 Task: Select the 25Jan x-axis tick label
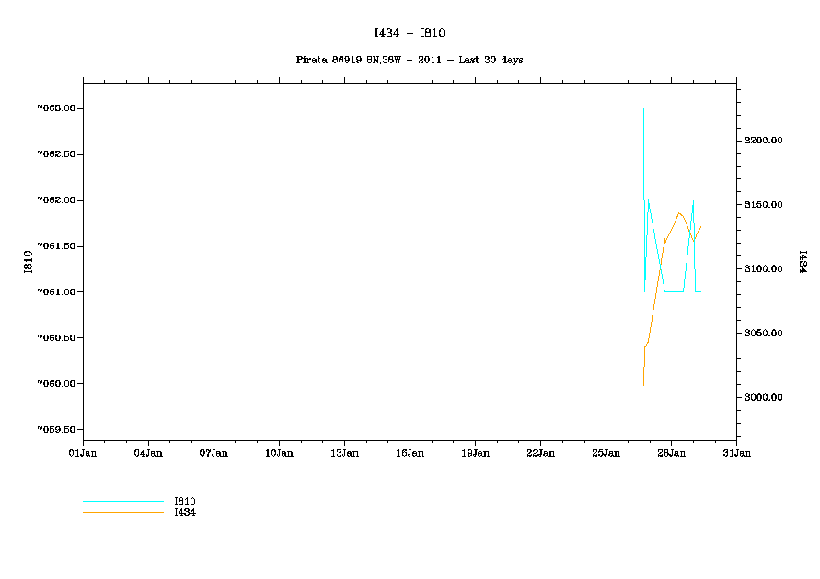click(x=606, y=453)
